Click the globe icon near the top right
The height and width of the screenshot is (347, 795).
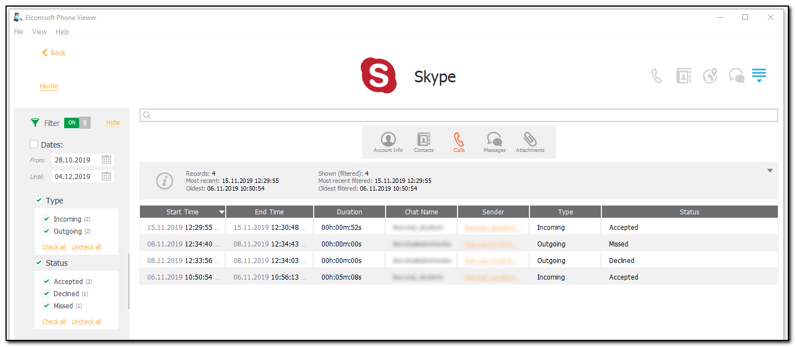pyautogui.click(x=710, y=75)
